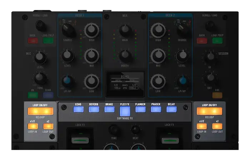Click the left LOCK FX paddle
Image resolution: width=250 pixels, height=160 pixels.
pos(80,140)
